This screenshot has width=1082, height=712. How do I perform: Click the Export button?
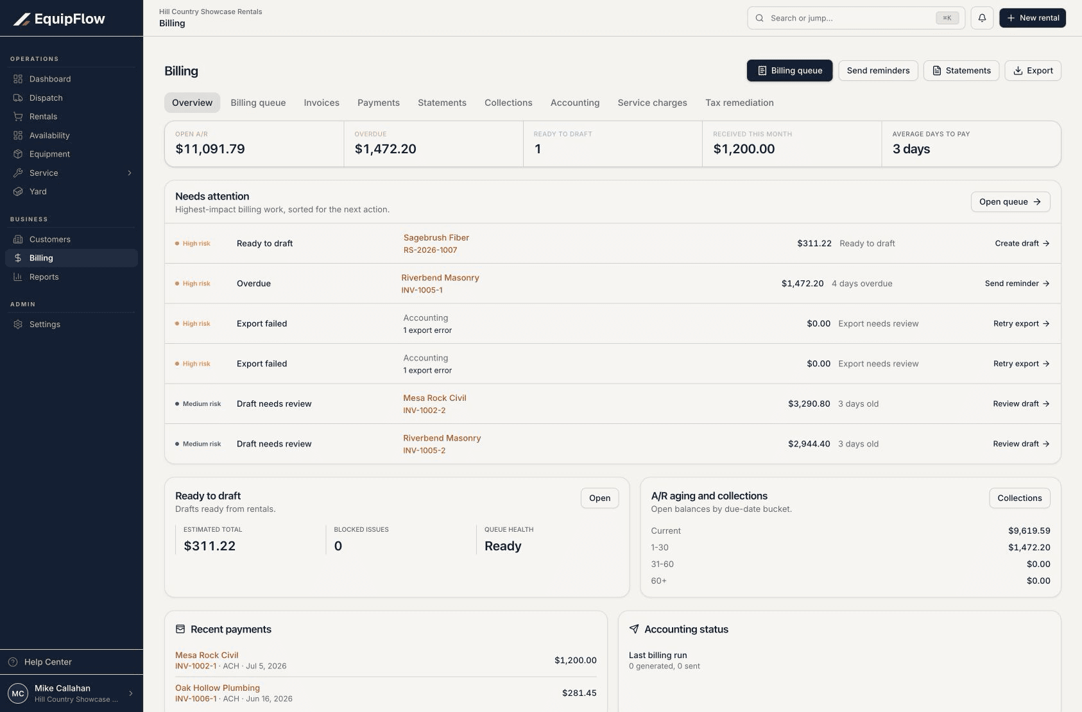pyautogui.click(x=1033, y=71)
